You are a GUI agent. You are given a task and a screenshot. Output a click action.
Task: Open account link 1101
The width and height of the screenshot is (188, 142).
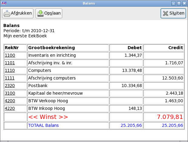tap(10, 63)
